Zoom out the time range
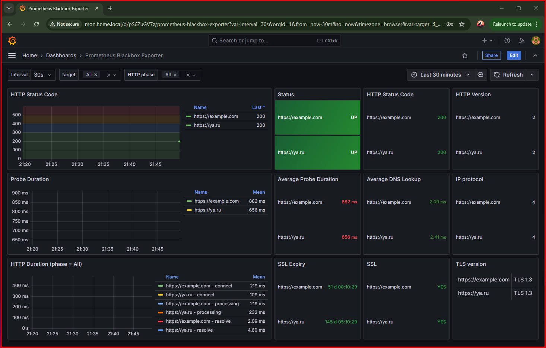546x348 pixels. point(480,75)
